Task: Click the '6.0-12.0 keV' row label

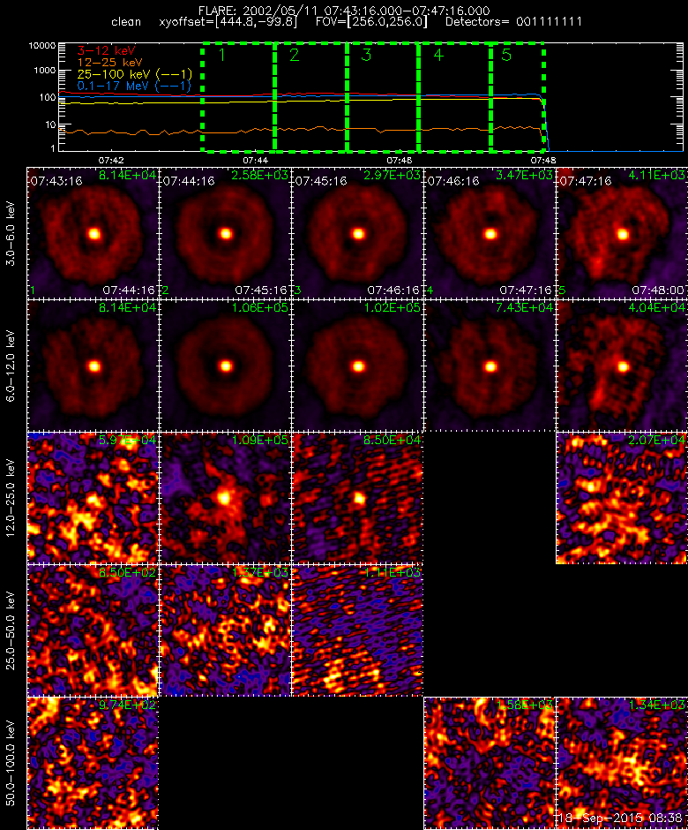Action: [11, 366]
